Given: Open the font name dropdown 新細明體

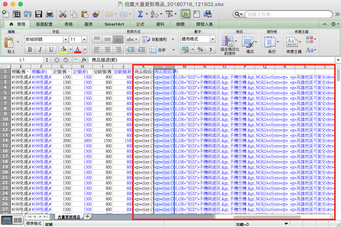Looking at the screenshot, I should 66,39.
